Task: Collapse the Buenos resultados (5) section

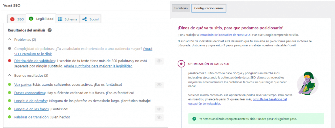Action: 28,75
